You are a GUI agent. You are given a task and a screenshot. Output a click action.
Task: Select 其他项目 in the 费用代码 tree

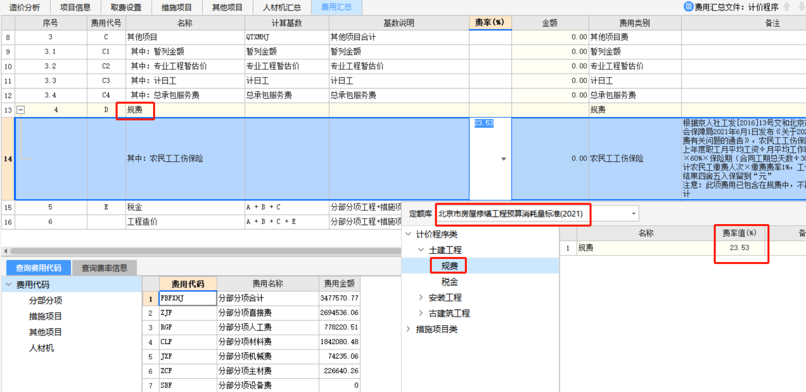46,332
